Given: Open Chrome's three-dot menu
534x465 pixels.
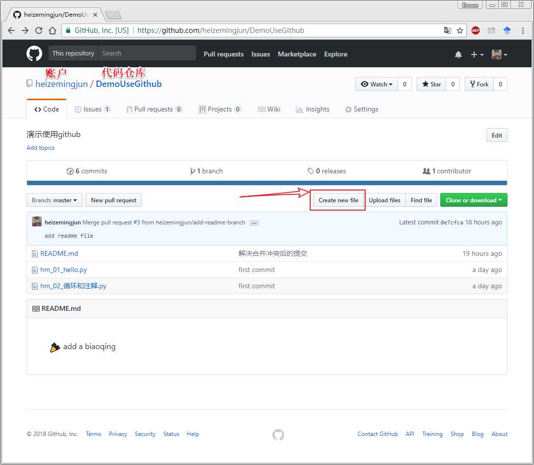Looking at the screenshot, I should tap(523, 30).
